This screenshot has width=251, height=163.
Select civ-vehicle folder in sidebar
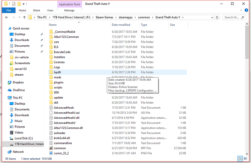coord(21,57)
